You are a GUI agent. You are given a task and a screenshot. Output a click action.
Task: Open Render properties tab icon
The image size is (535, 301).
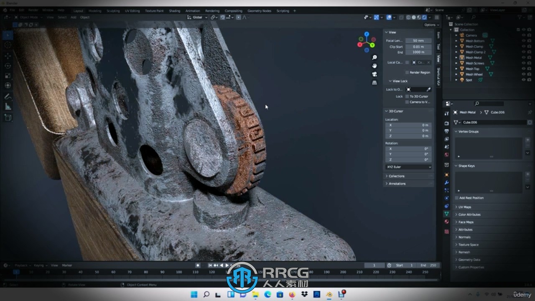(446, 123)
